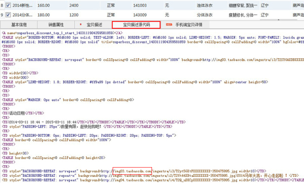304x189 pixels.
Task: Select 辽宁 in the 连体泳衣 row
Action: pos(264,6)
